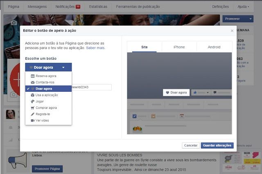Switch to the Android preview tab
This screenshot has width=262, height=174.
click(214, 47)
